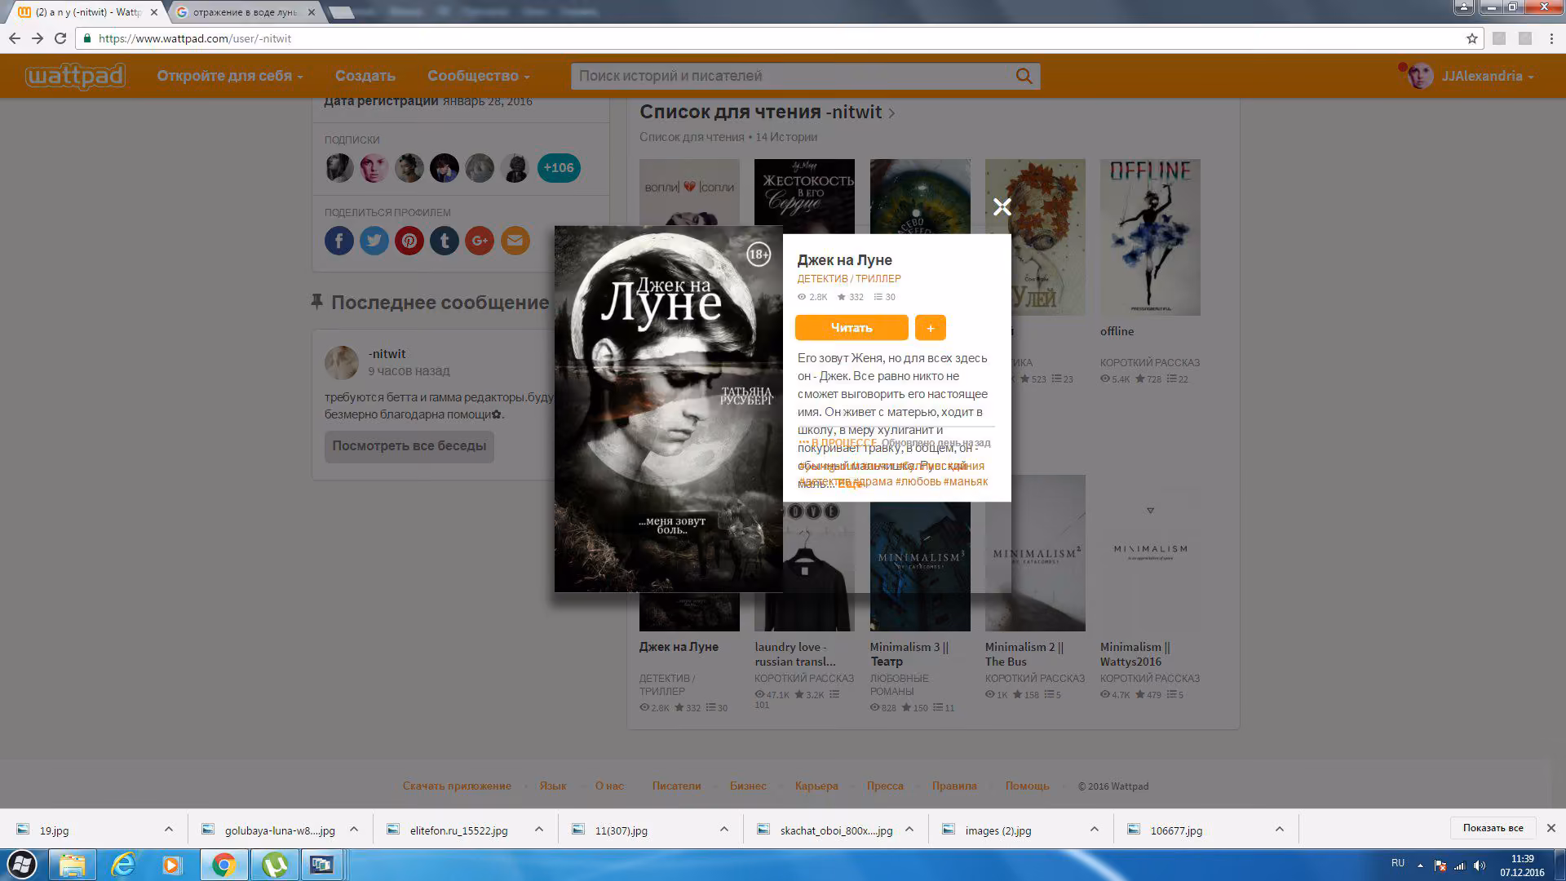This screenshot has width=1566, height=881.
Task: Click Показать все downloads button
Action: [1493, 828]
